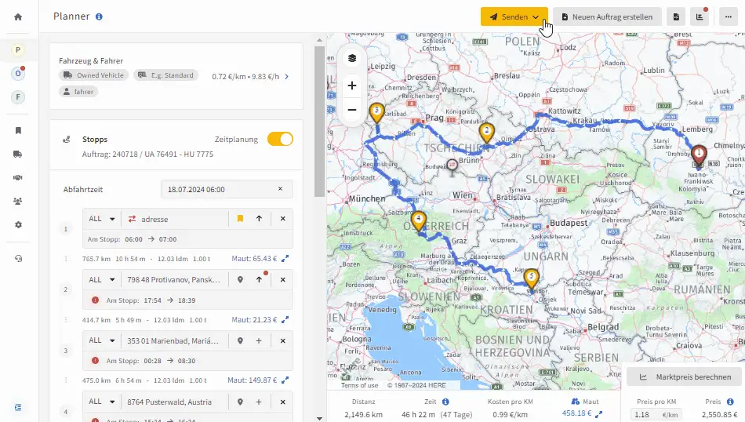Open ALL dropdown on Protivanov stop
This screenshot has height=422, width=745.
(102, 279)
